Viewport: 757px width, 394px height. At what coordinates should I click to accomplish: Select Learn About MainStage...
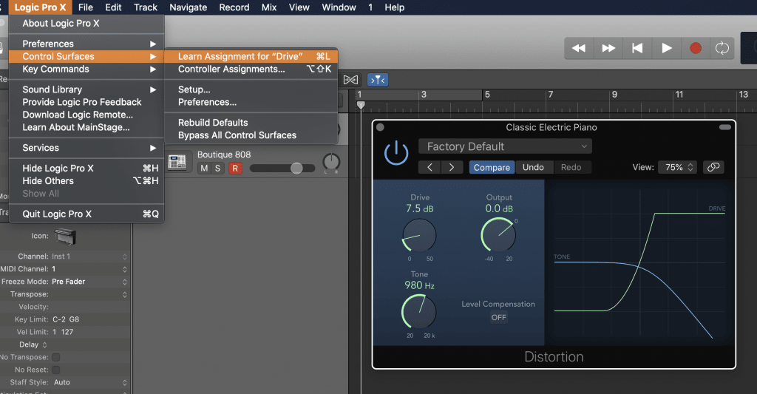click(86, 127)
